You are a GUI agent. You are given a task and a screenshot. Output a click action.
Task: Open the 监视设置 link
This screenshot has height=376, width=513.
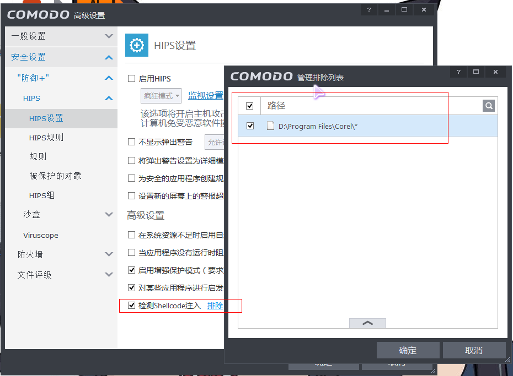coord(206,96)
